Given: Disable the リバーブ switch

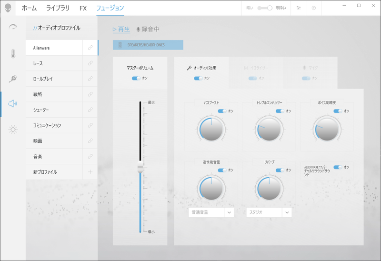Looking at the screenshot, I should click(280, 170).
